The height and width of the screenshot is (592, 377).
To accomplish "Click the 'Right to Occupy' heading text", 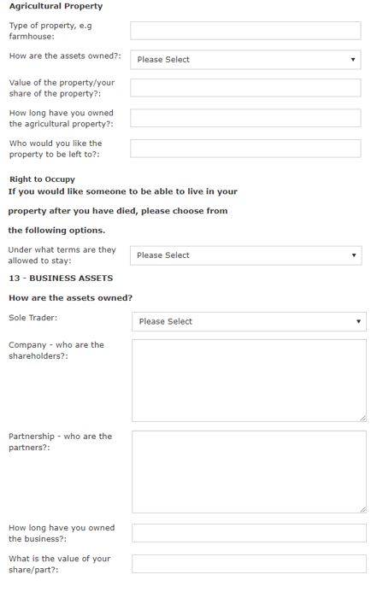I will 42,179.
